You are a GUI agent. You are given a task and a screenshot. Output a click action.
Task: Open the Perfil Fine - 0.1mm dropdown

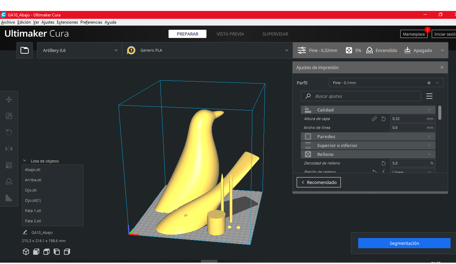tap(386, 83)
